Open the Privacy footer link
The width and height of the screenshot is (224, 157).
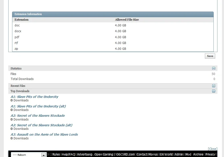pos(210,154)
